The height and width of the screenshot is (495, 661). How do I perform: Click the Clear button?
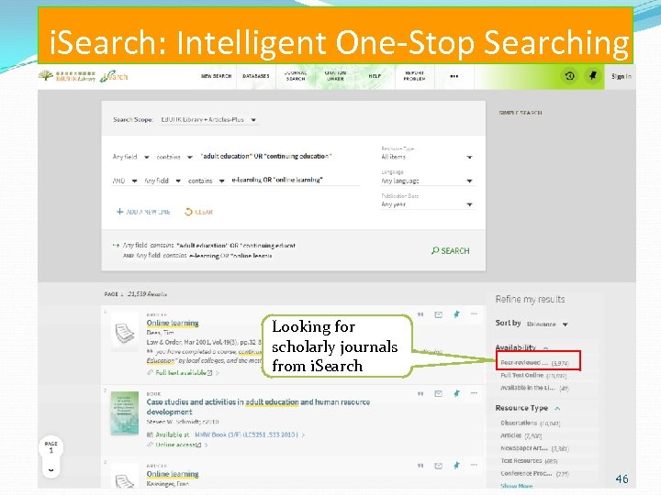point(199,212)
